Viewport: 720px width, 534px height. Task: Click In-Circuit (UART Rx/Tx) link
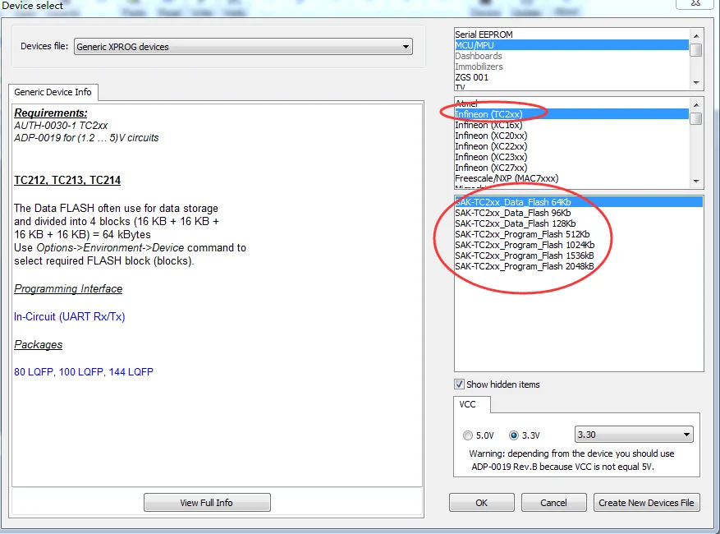pyautogui.click(x=69, y=316)
